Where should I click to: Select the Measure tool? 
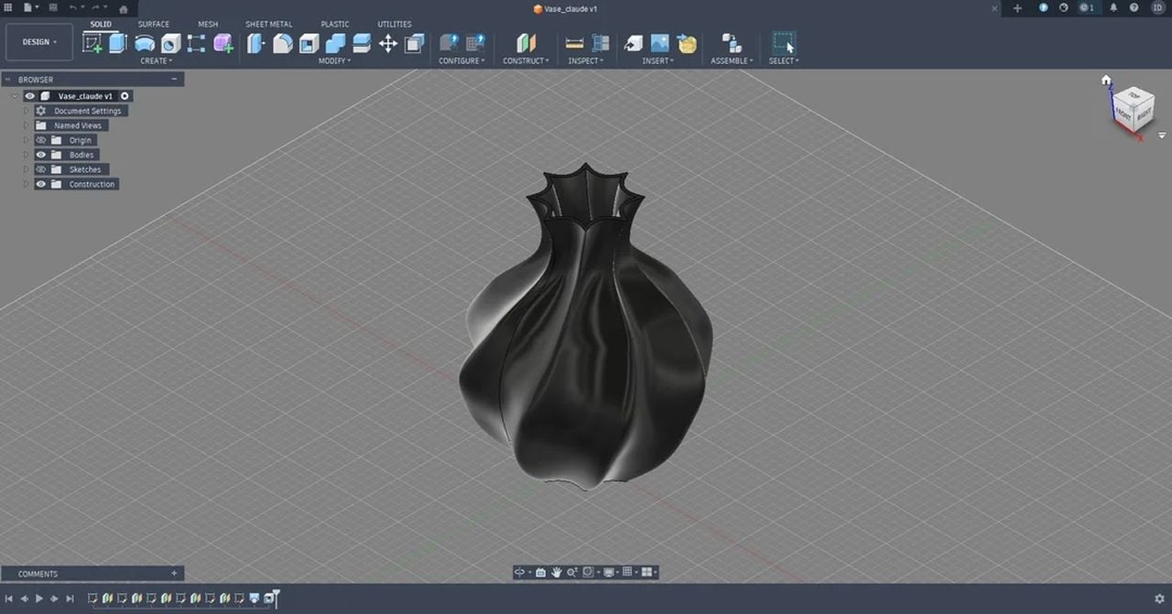(575, 43)
